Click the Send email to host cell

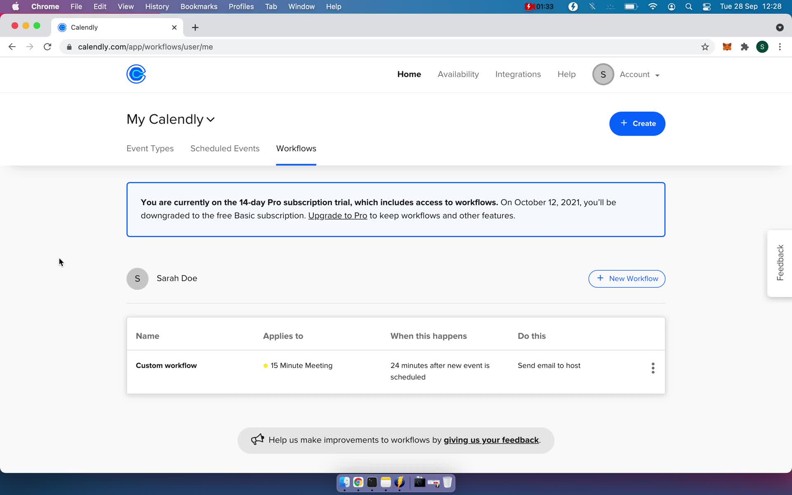click(549, 365)
